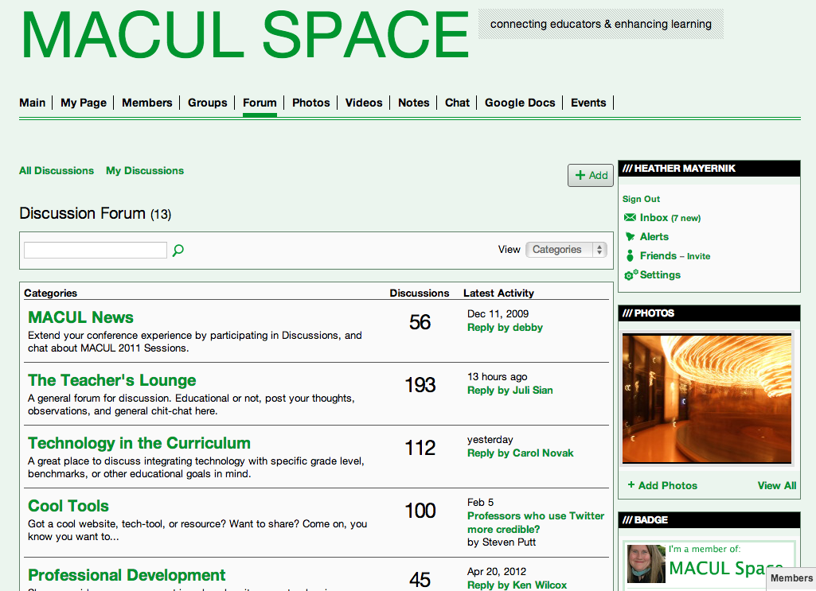Click the Alerts icon in sidebar
Image resolution: width=816 pixels, height=591 pixels.
630,237
